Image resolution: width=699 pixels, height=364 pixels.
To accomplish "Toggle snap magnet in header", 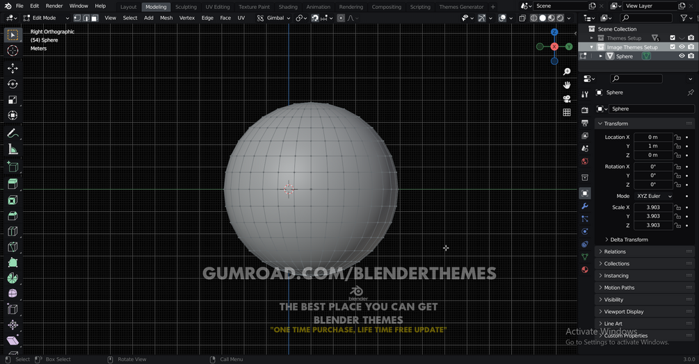I will pyautogui.click(x=315, y=18).
